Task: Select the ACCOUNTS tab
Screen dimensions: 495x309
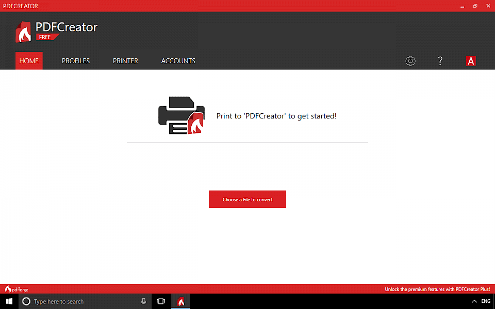Action: [x=178, y=61]
